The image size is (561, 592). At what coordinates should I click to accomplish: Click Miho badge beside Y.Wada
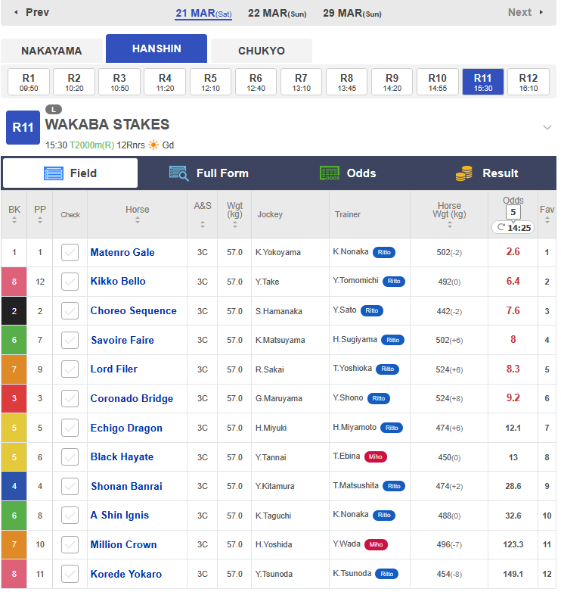pos(376,544)
